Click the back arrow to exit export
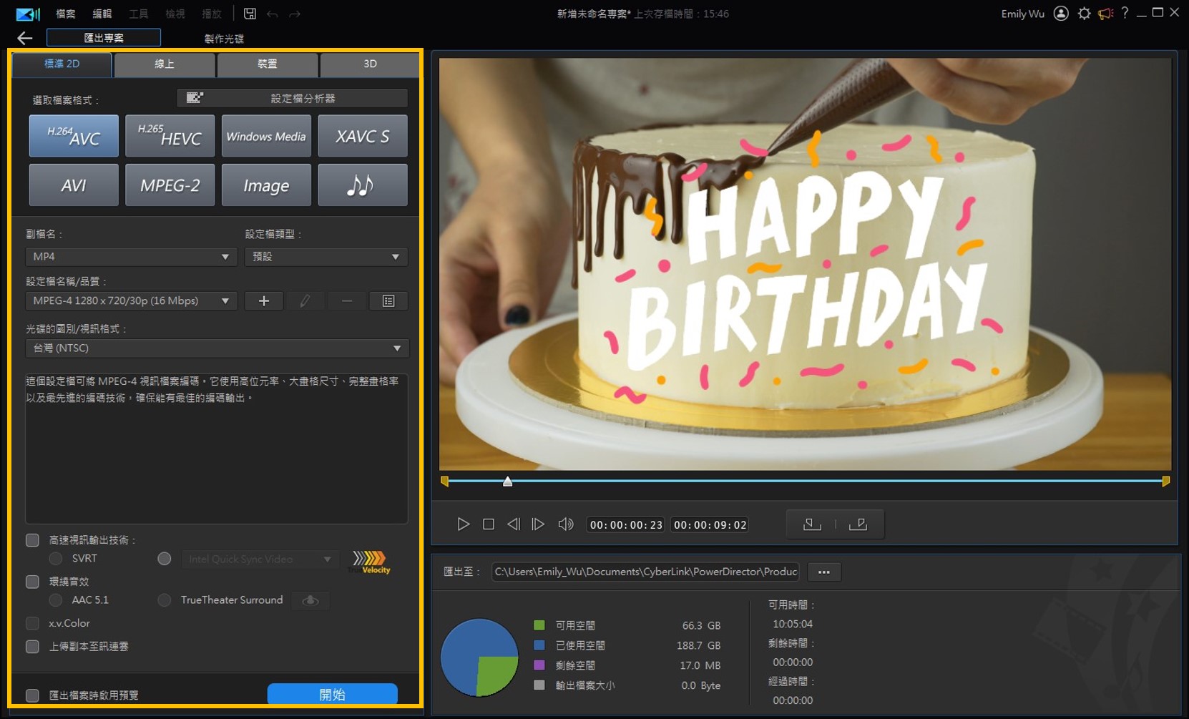The image size is (1189, 719). [25, 38]
